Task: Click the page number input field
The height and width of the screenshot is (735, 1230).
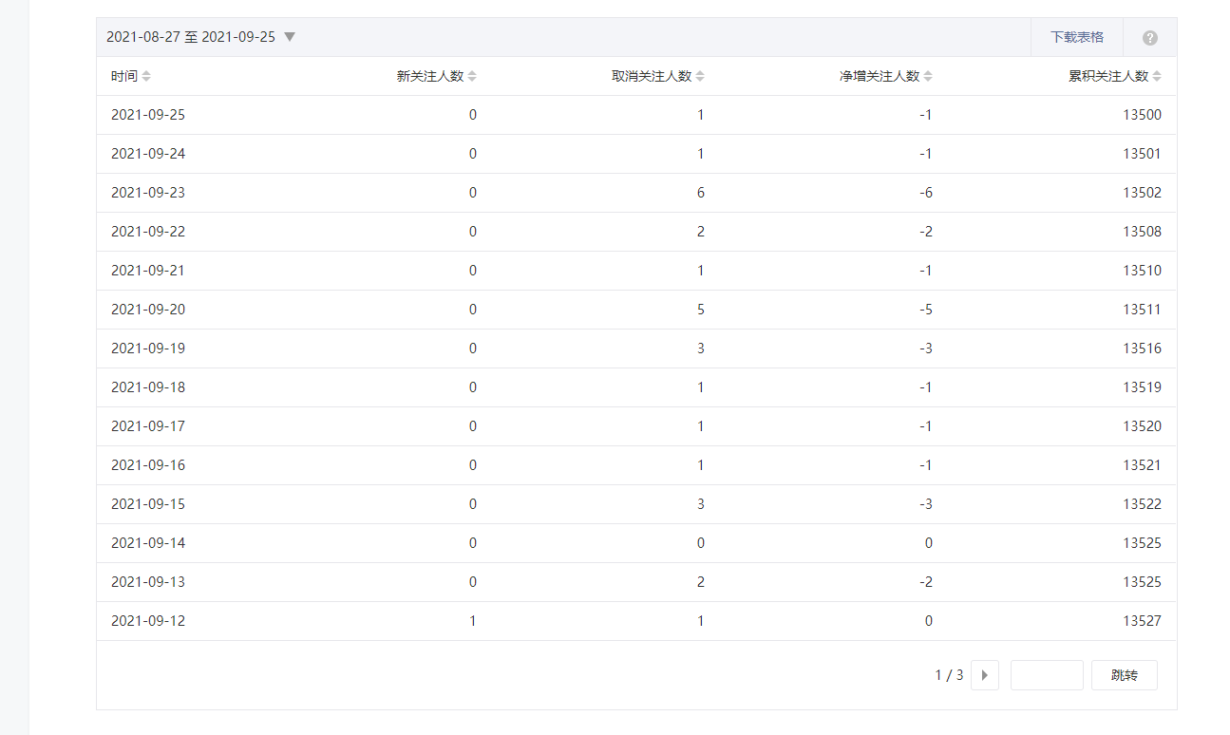Action: tap(1046, 675)
